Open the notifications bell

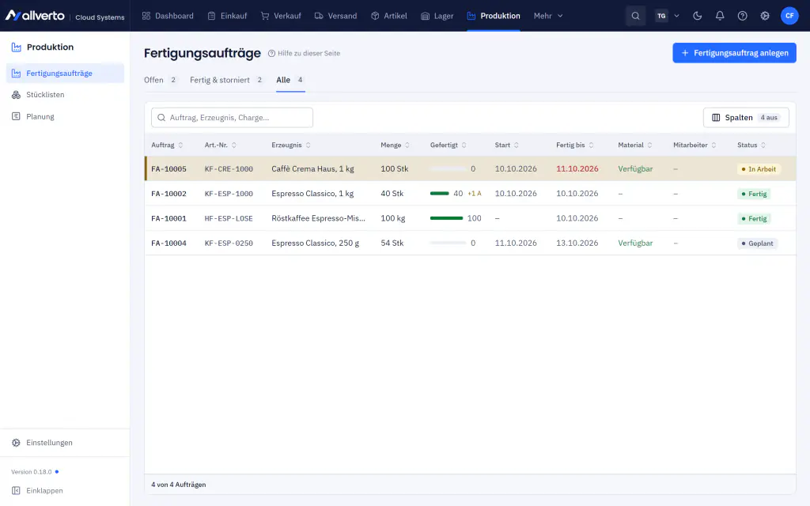click(x=720, y=16)
